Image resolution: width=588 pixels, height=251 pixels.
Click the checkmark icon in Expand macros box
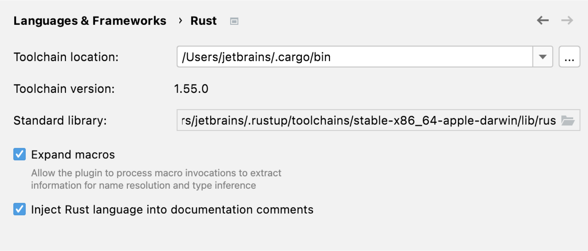point(19,154)
